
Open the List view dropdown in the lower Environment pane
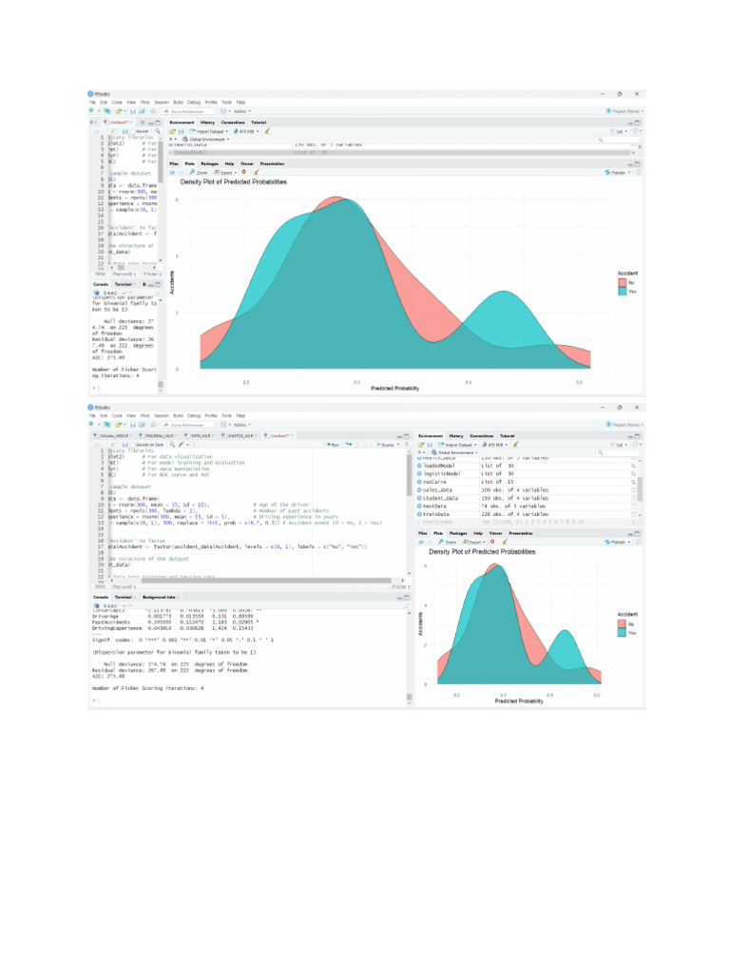(x=620, y=445)
